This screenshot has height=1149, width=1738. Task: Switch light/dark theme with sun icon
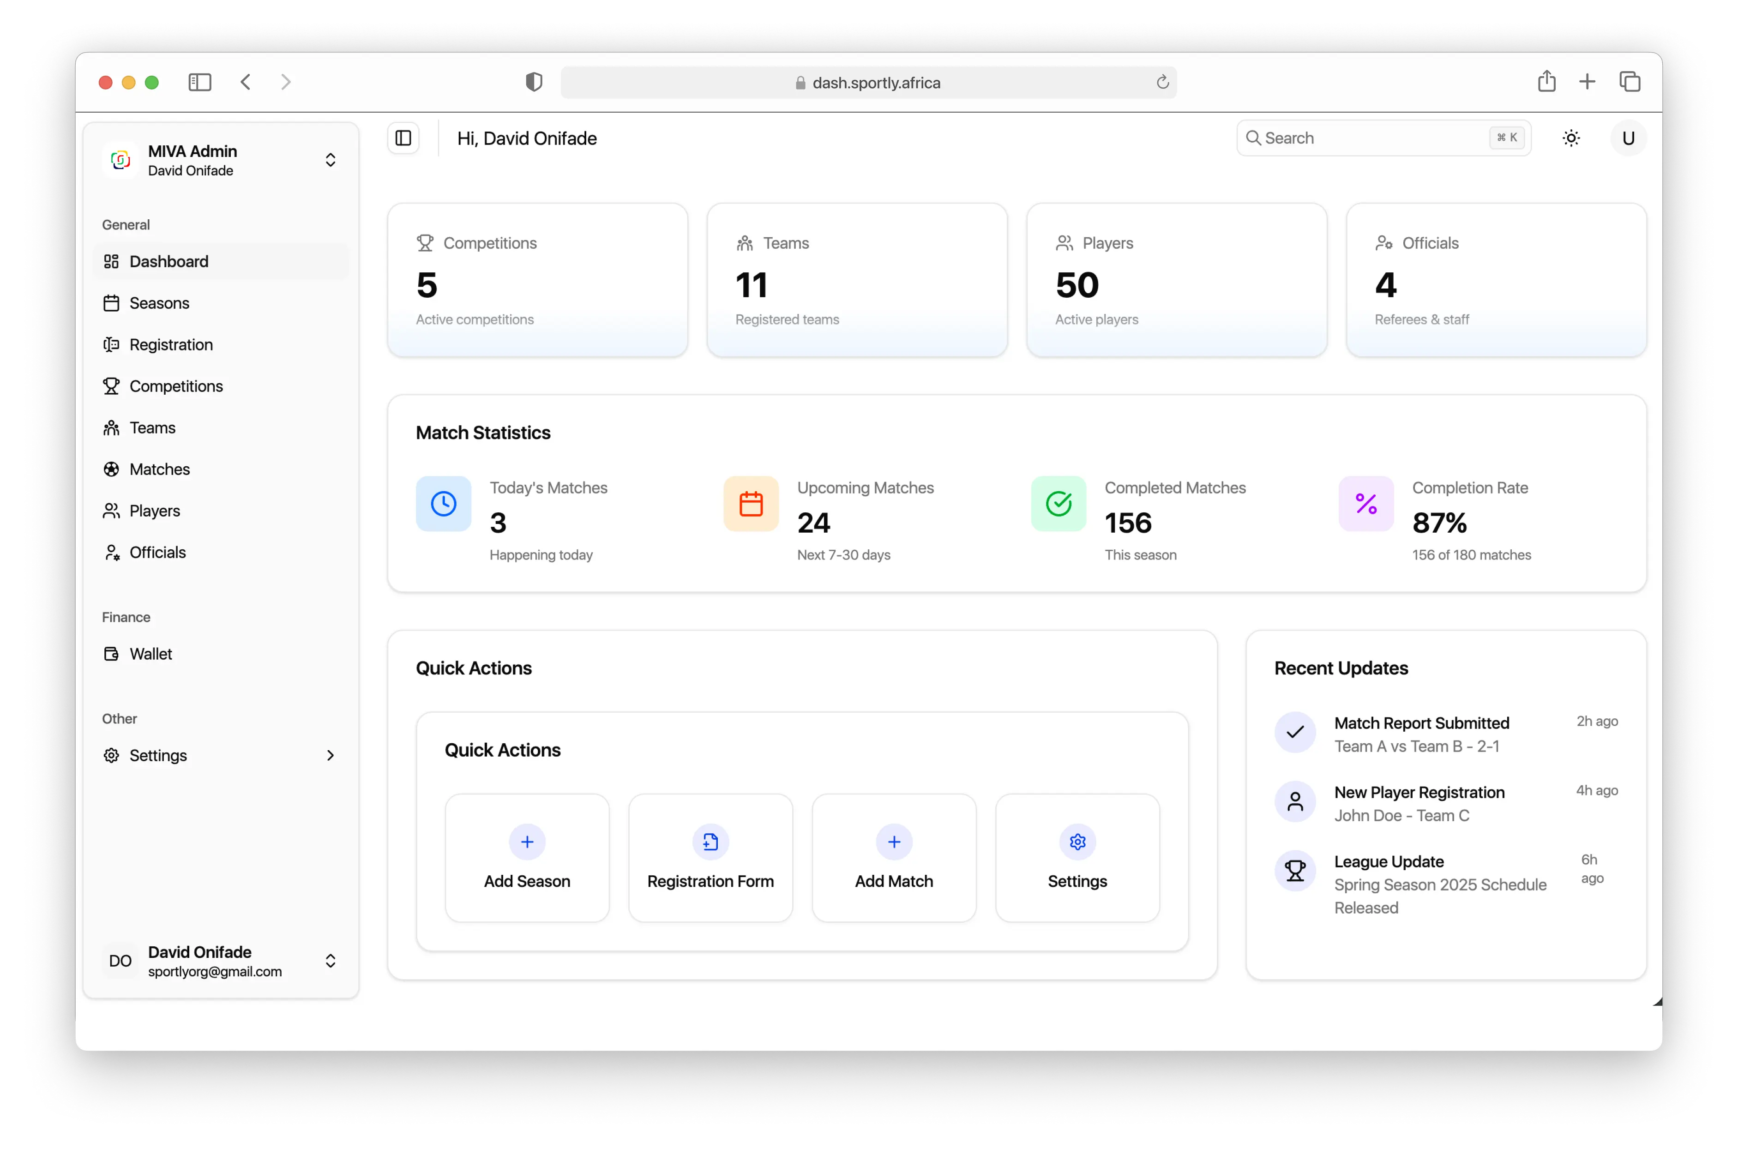click(1571, 138)
